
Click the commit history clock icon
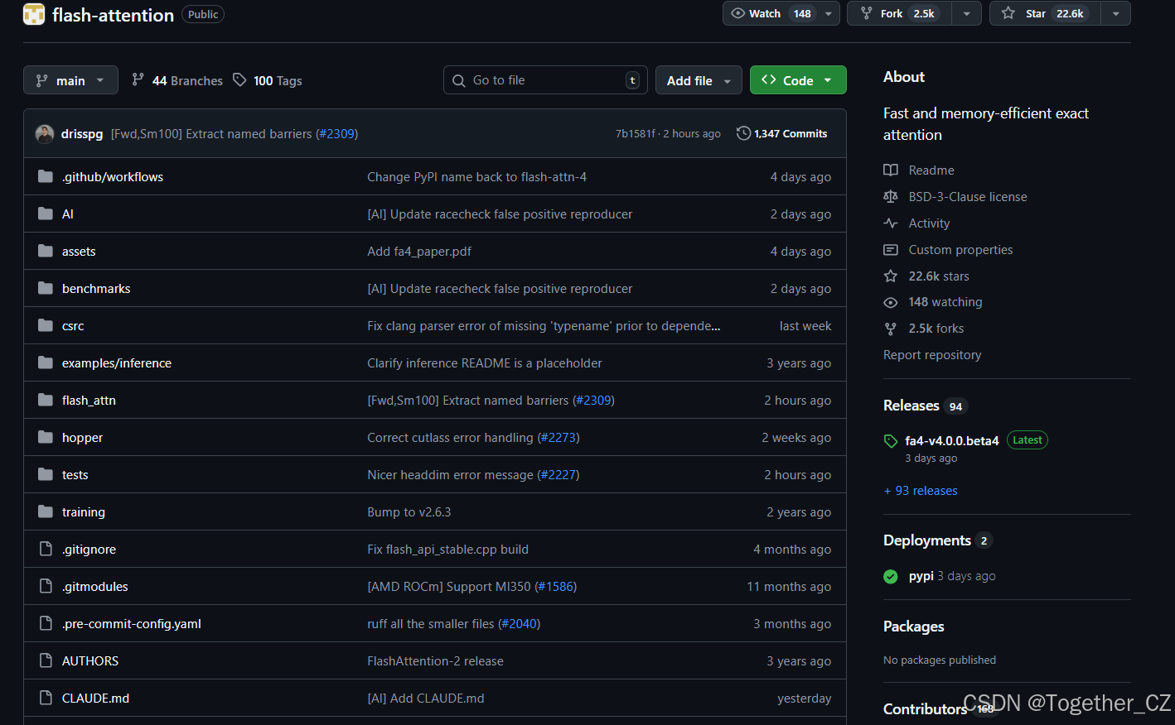tap(743, 133)
